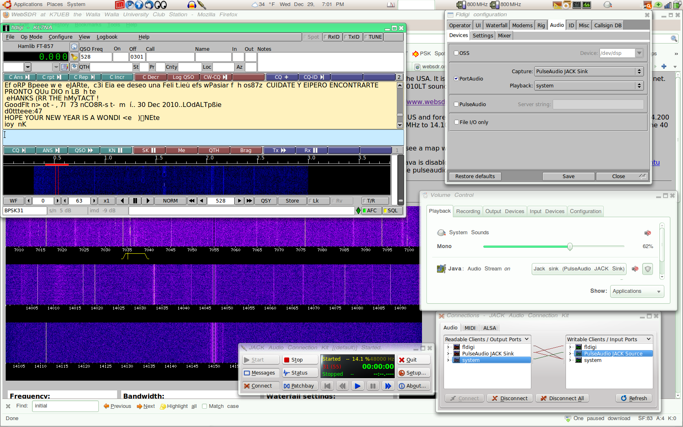Screen dimensions: 683x427
Task: Enable the OSS audio checkbox in Fldigi configuration
Action: (456, 53)
